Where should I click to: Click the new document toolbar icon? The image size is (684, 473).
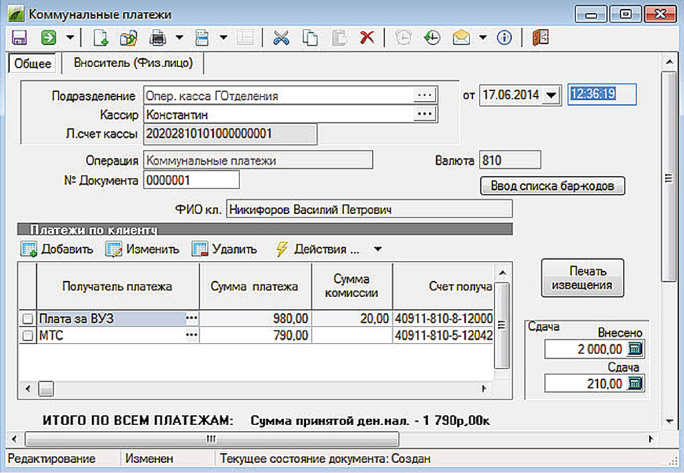pyautogui.click(x=101, y=37)
